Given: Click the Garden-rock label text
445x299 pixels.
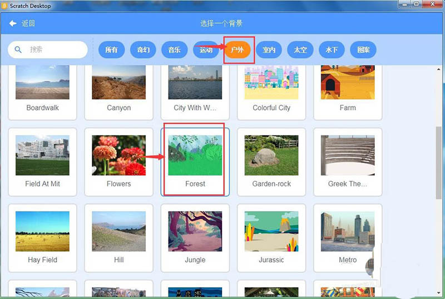Looking at the screenshot, I should point(271,184).
